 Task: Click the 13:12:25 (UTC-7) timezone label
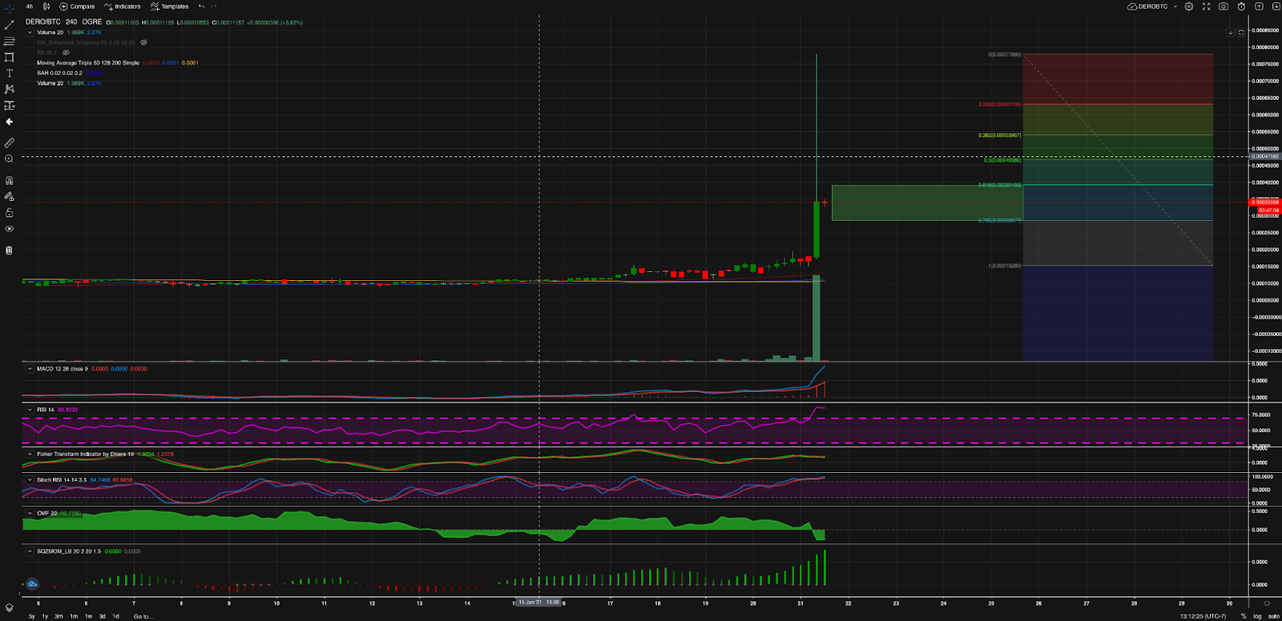point(1203,616)
